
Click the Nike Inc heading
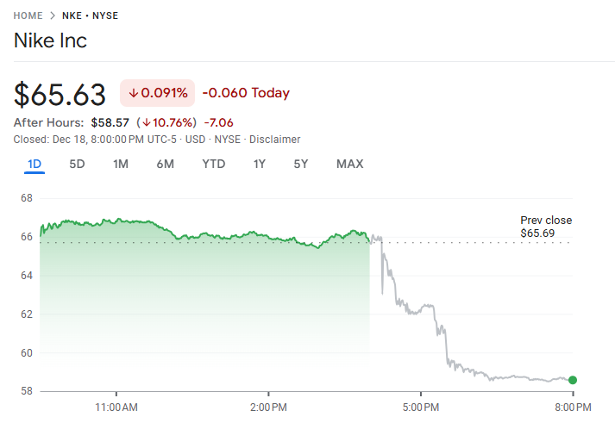click(51, 40)
